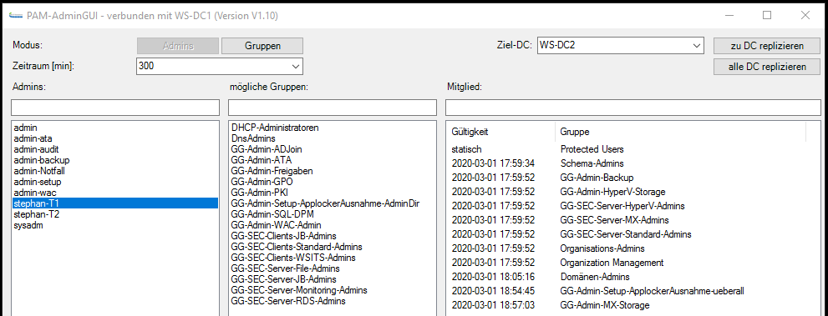Click validity timestamp '2020-03-01 18:57:03'
Screen dimensions: 828x316
click(x=493, y=305)
